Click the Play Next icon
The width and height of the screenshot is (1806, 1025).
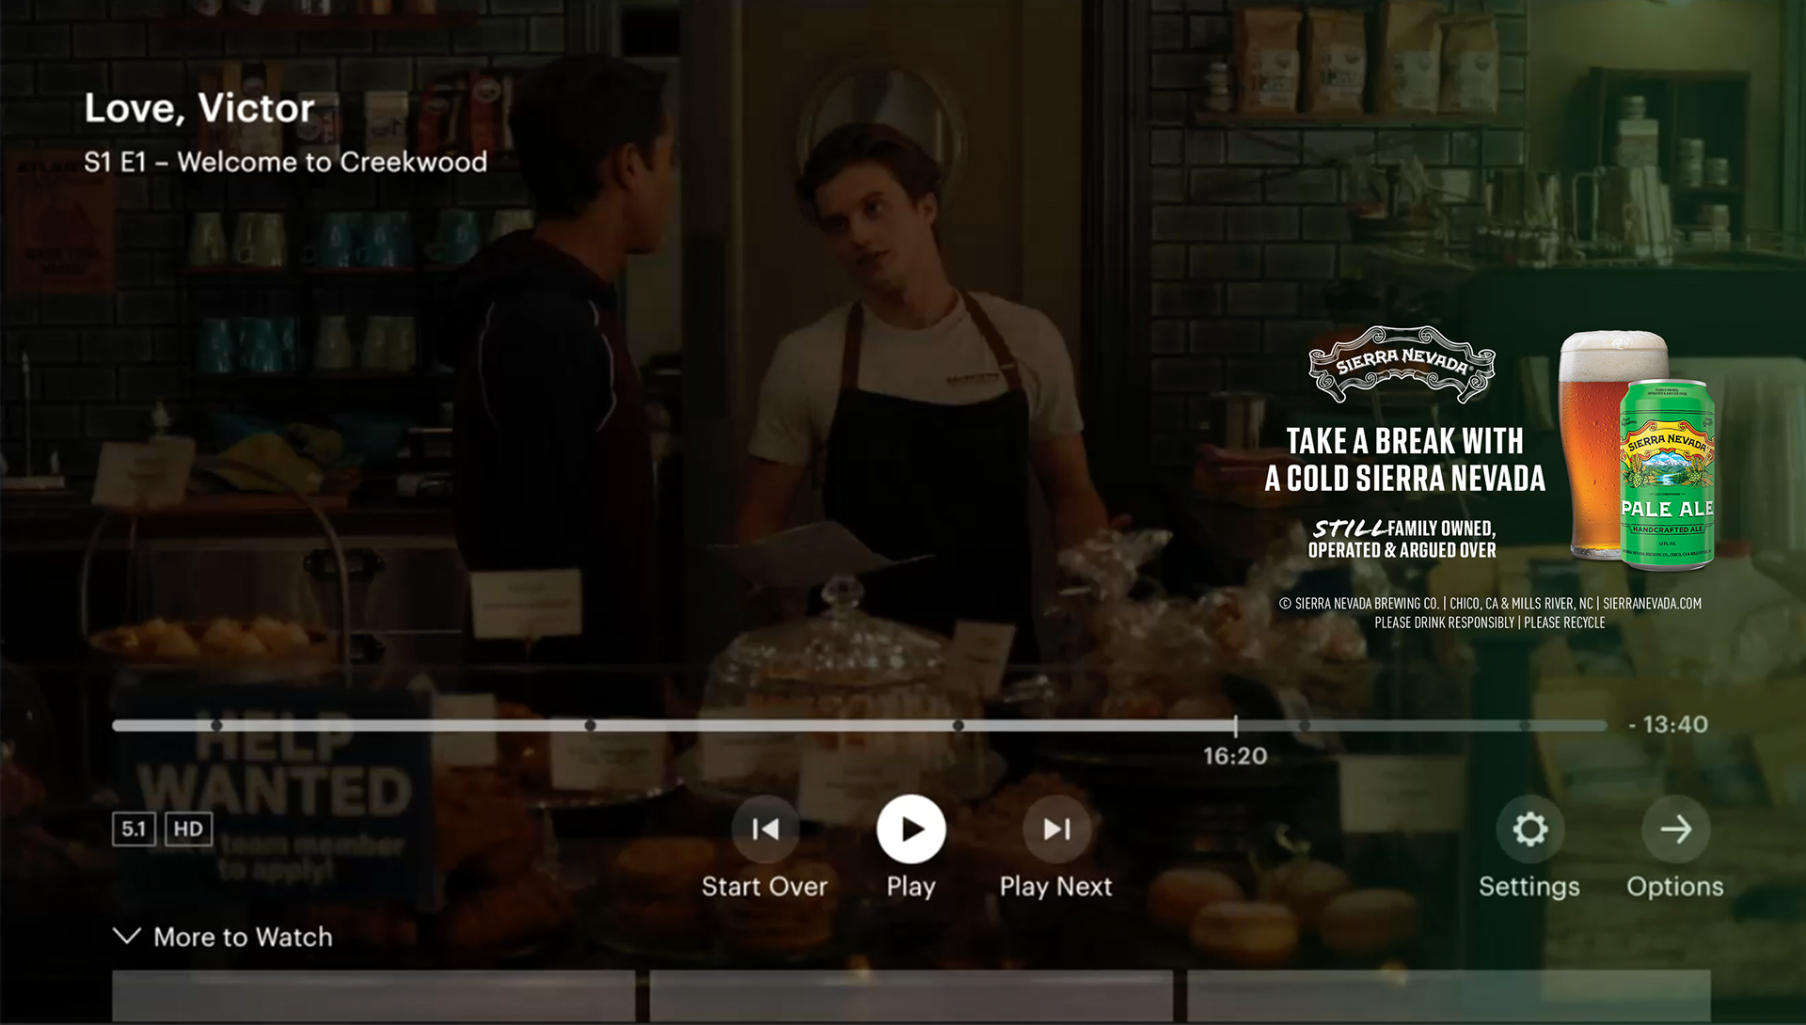[x=1056, y=828]
